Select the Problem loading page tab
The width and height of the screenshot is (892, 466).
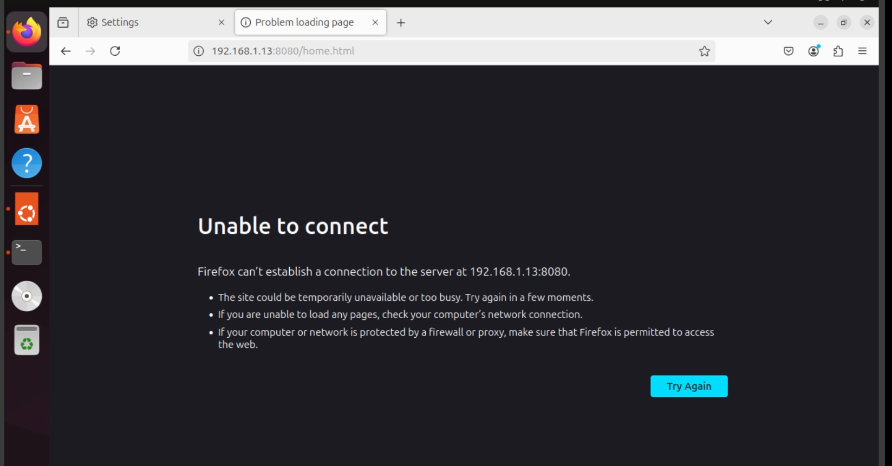pos(304,22)
